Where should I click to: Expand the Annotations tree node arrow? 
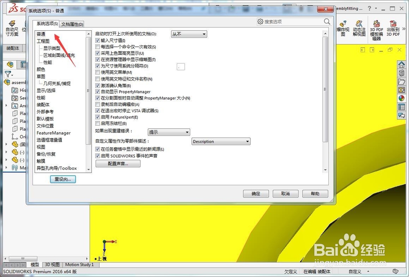tap(6, 106)
